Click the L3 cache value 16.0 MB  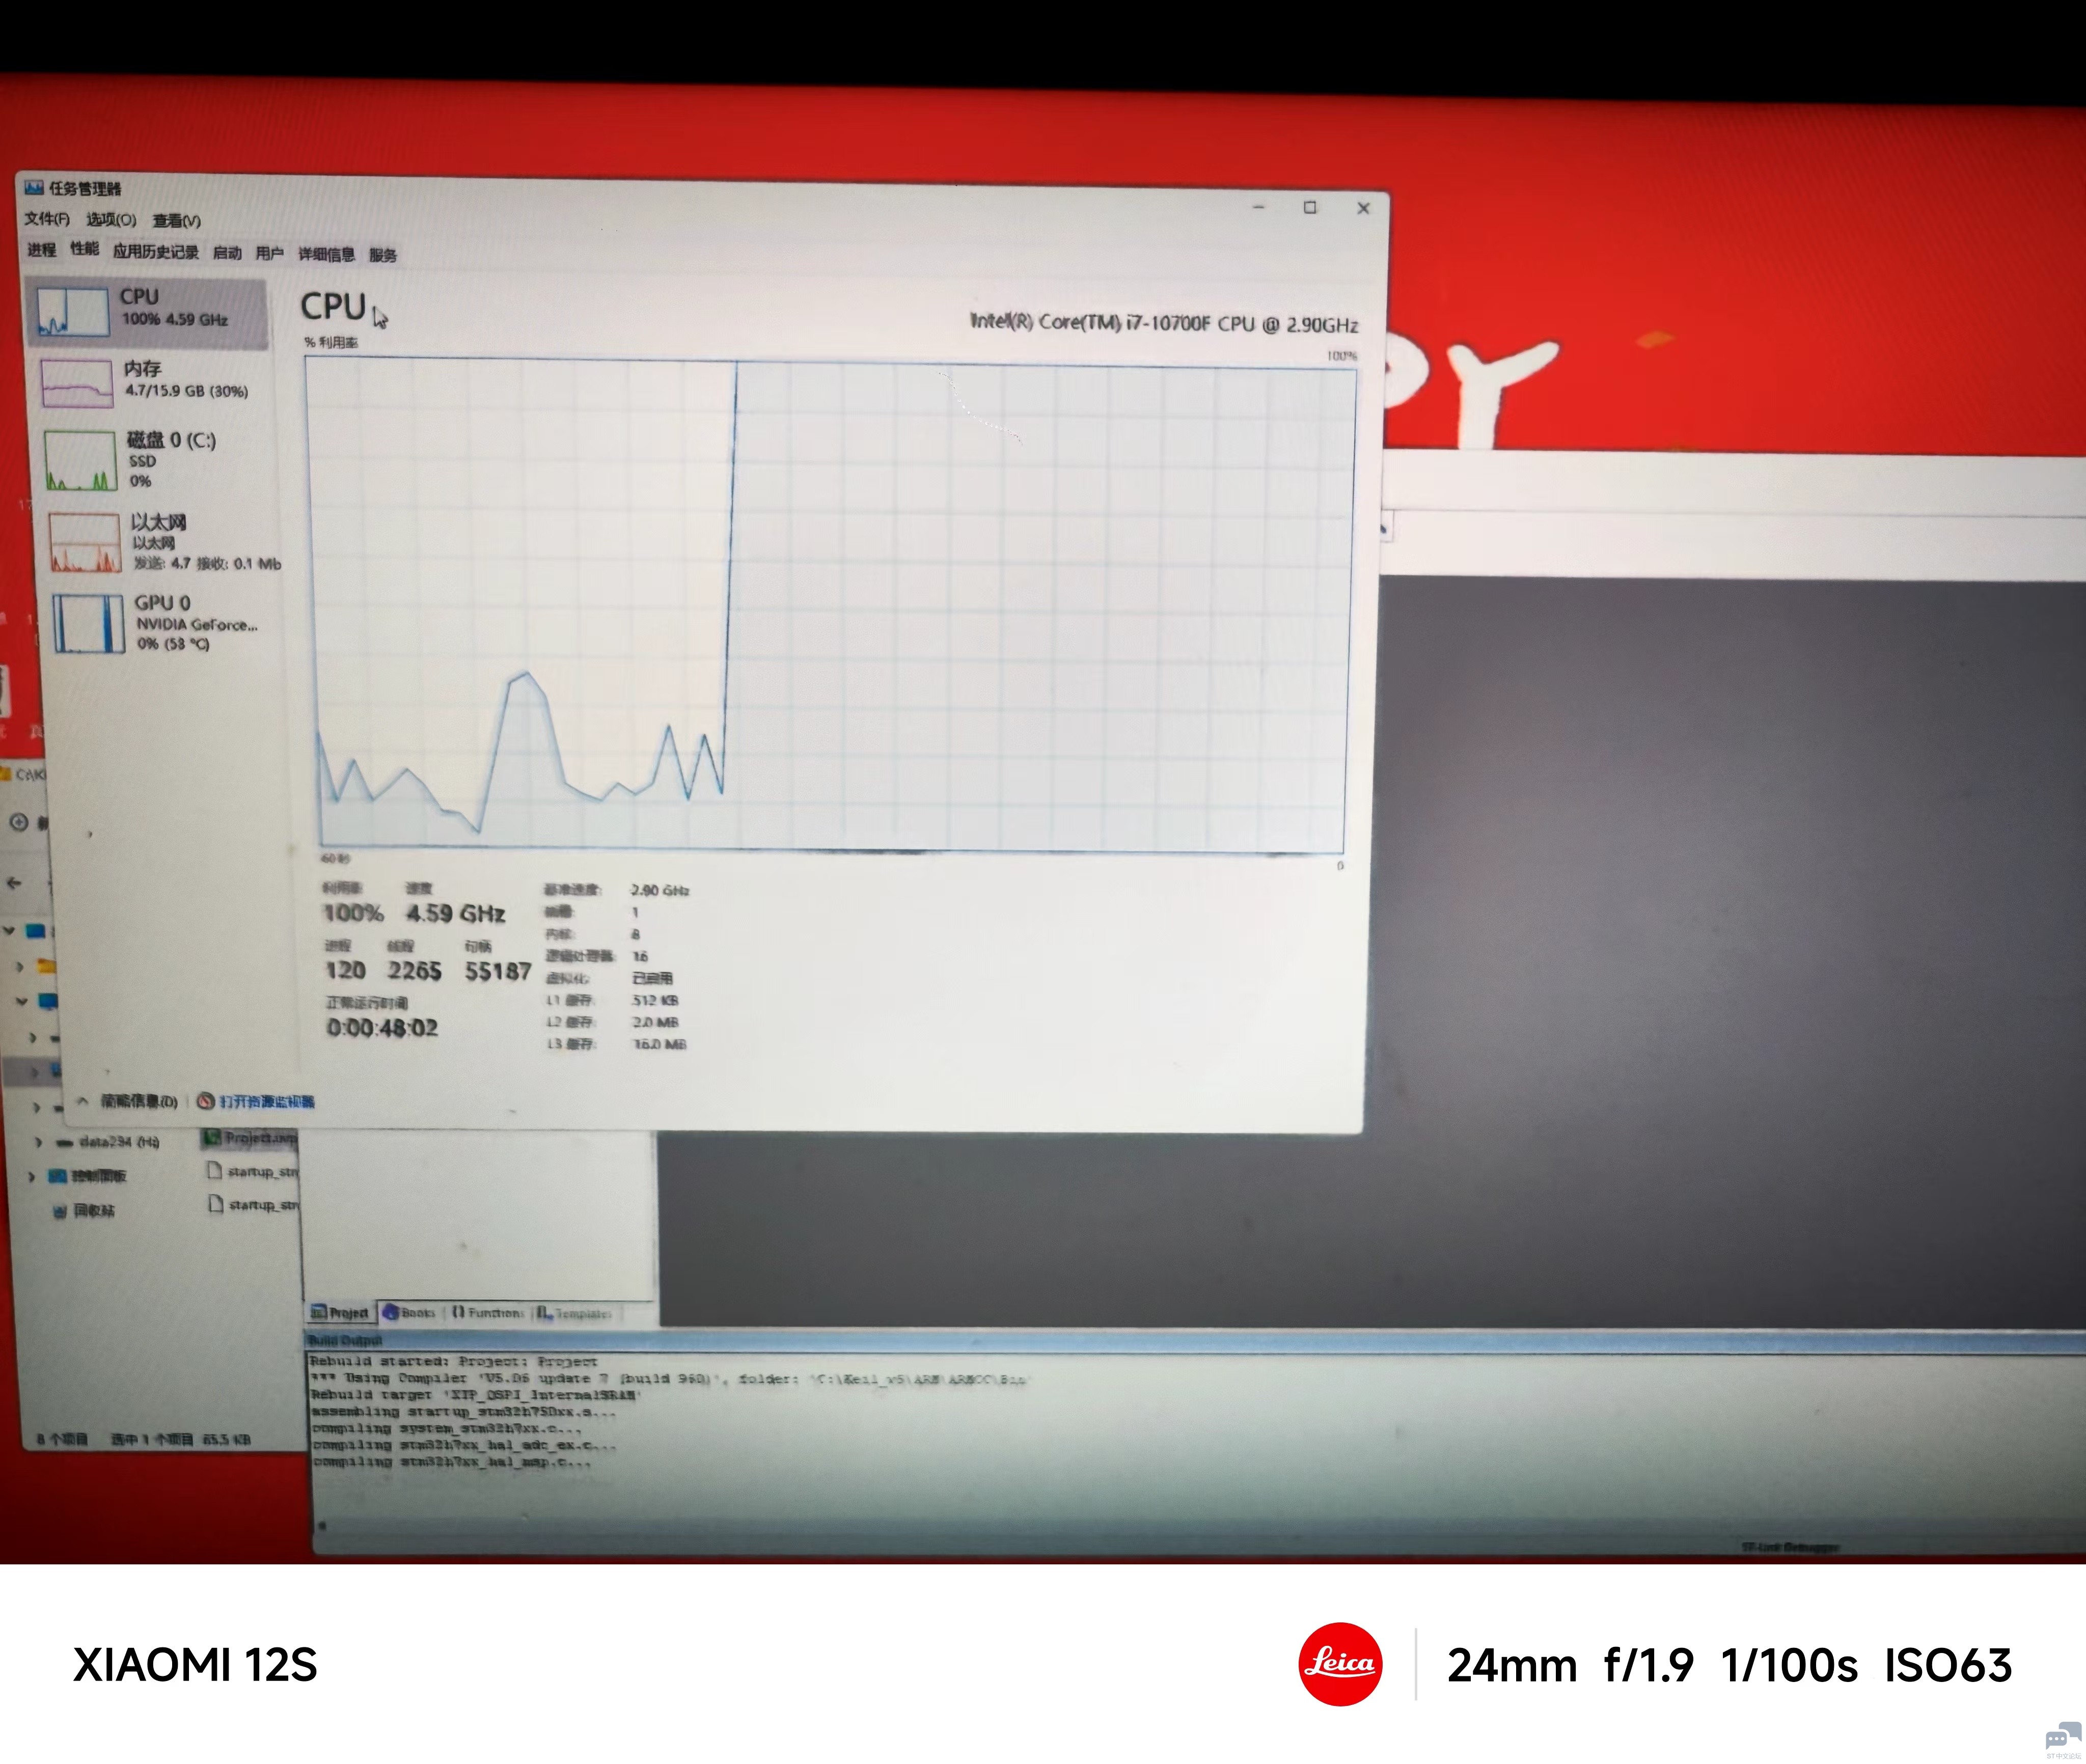point(660,1044)
